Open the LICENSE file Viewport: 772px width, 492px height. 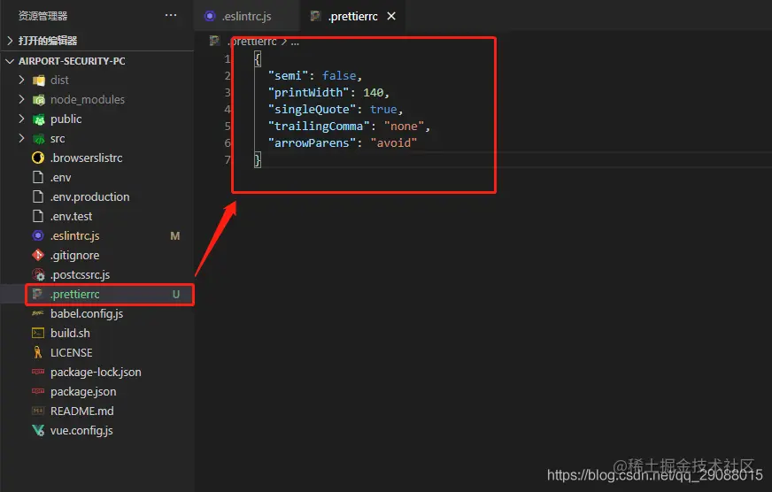(x=72, y=352)
